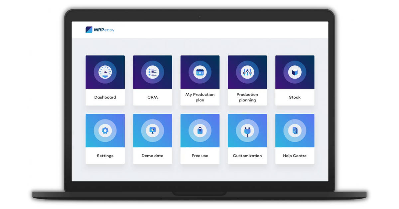
Task: Click the MRPeasy logo
Action: 100,30
